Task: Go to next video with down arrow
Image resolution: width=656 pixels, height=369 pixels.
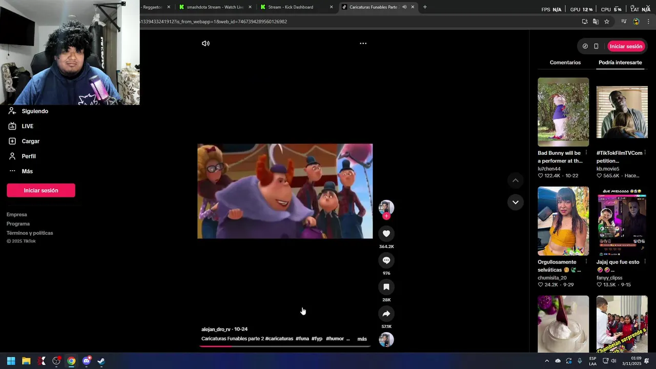Action: [x=516, y=202]
